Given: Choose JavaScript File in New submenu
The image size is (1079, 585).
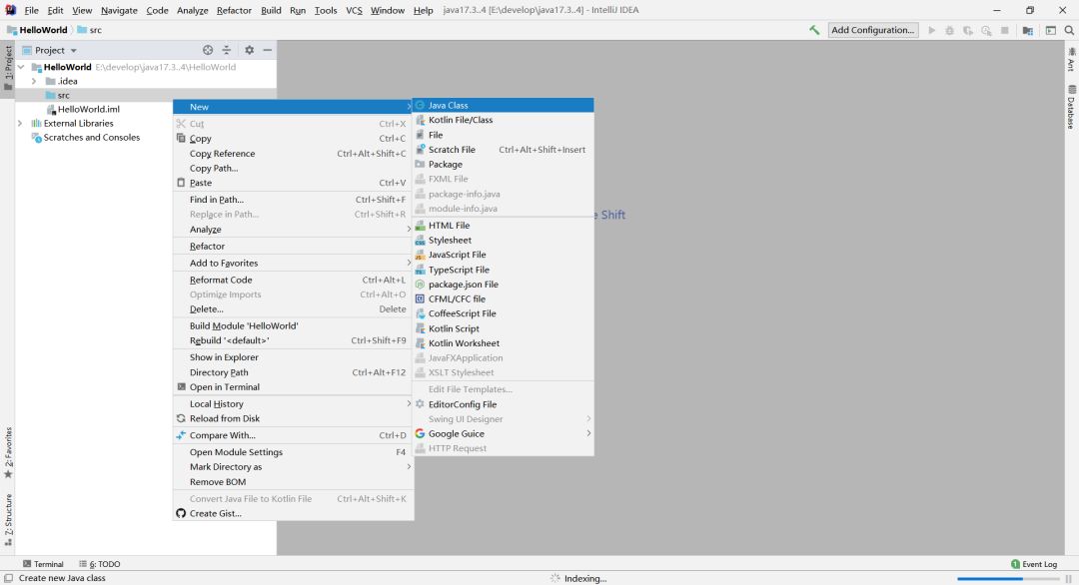Looking at the screenshot, I should (x=503, y=255).
